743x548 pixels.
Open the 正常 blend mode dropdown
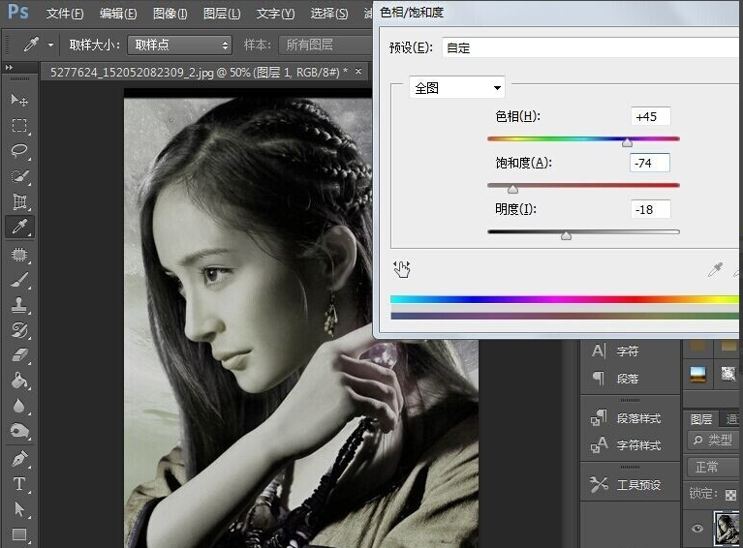click(714, 468)
